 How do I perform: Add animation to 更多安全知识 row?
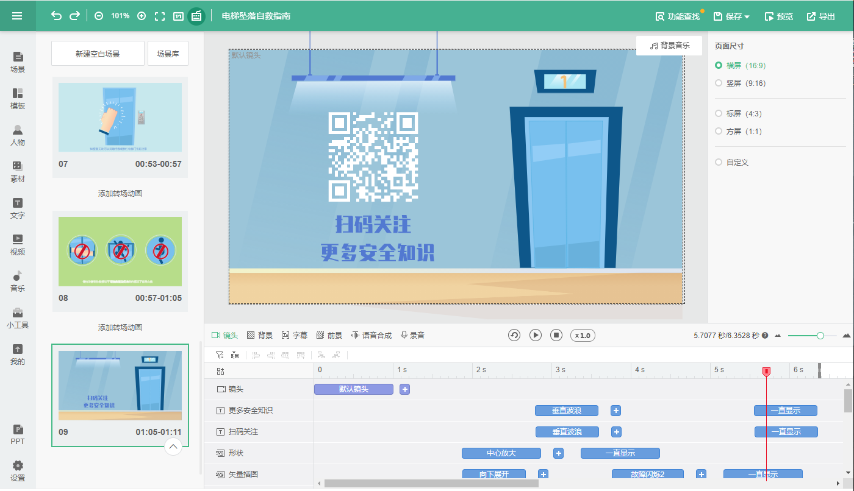616,411
